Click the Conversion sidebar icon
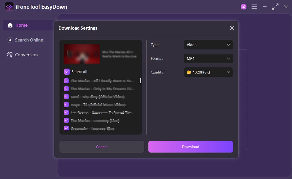Screen dimensions: 292x179 (x=10, y=55)
